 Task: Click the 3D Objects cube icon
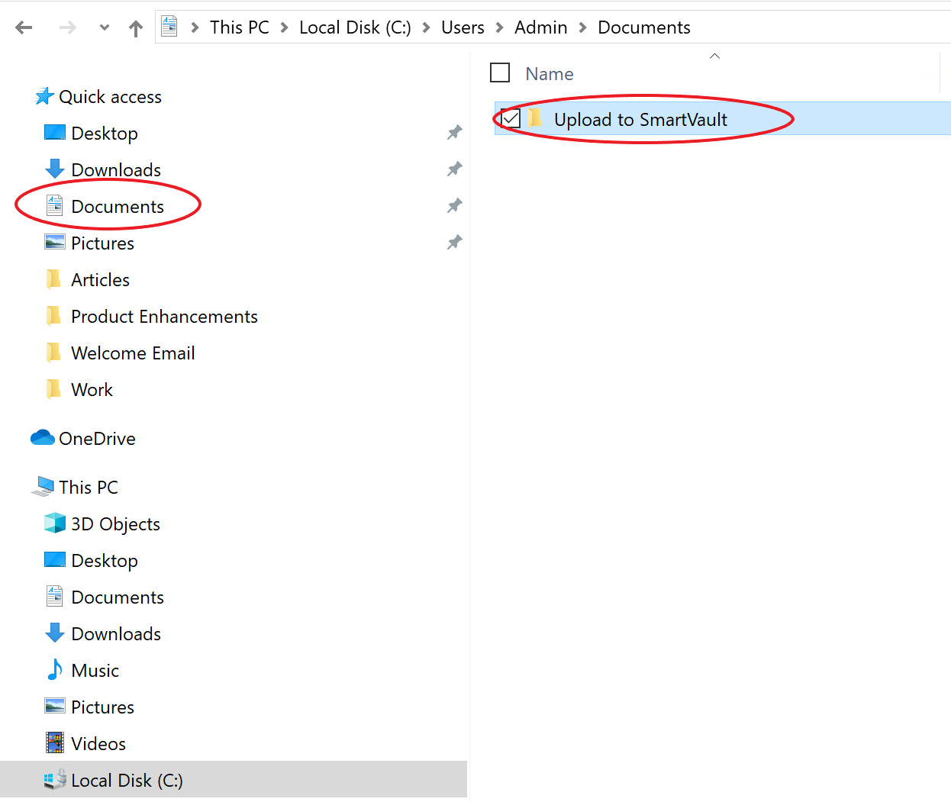click(55, 523)
